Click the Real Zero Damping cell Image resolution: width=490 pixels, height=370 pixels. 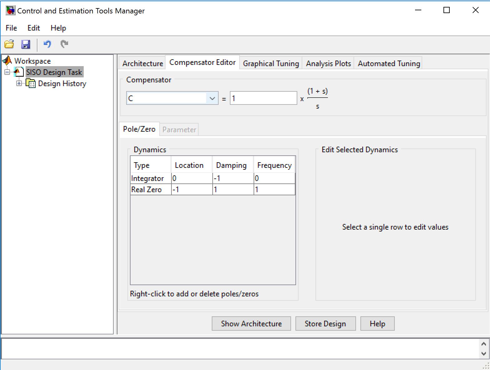[233, 189]
